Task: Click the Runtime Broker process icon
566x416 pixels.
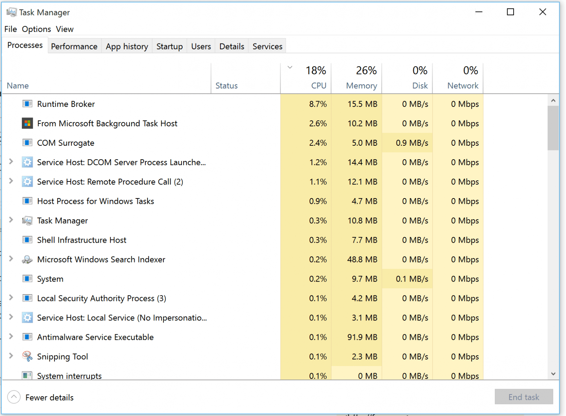Action: pos(27,104)
